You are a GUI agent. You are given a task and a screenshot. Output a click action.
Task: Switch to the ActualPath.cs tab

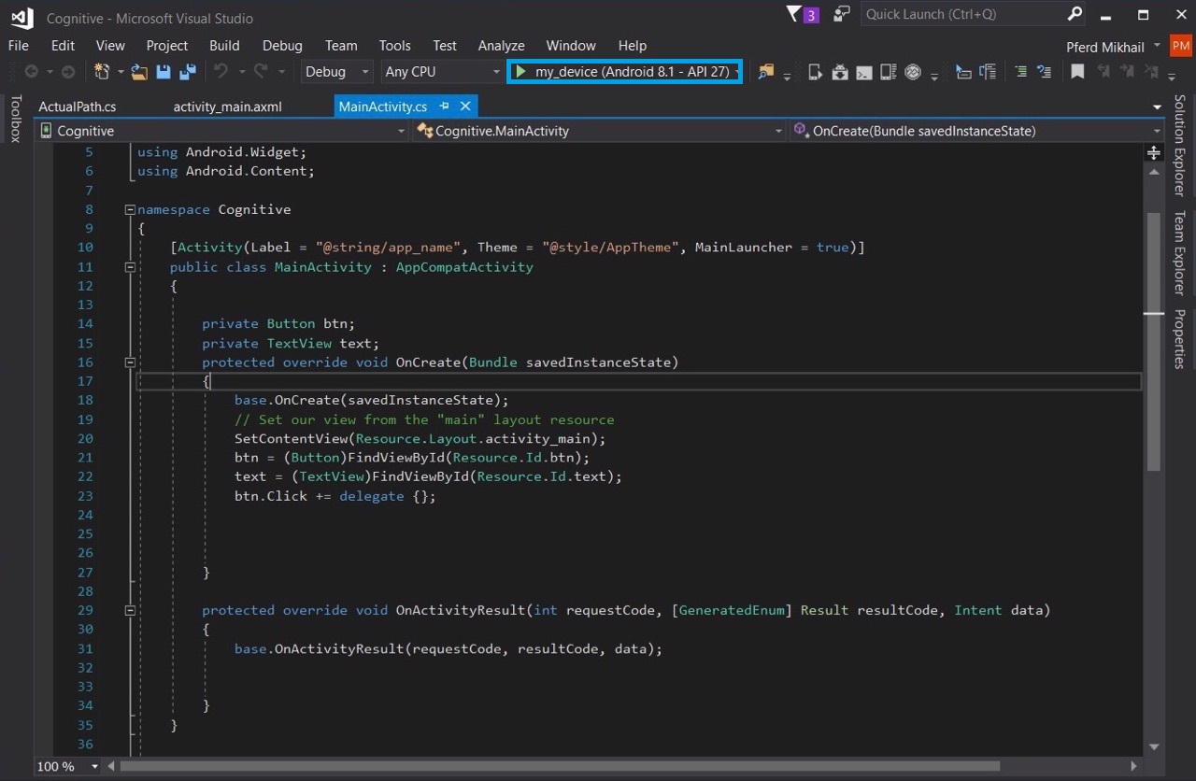pos(78,106)
